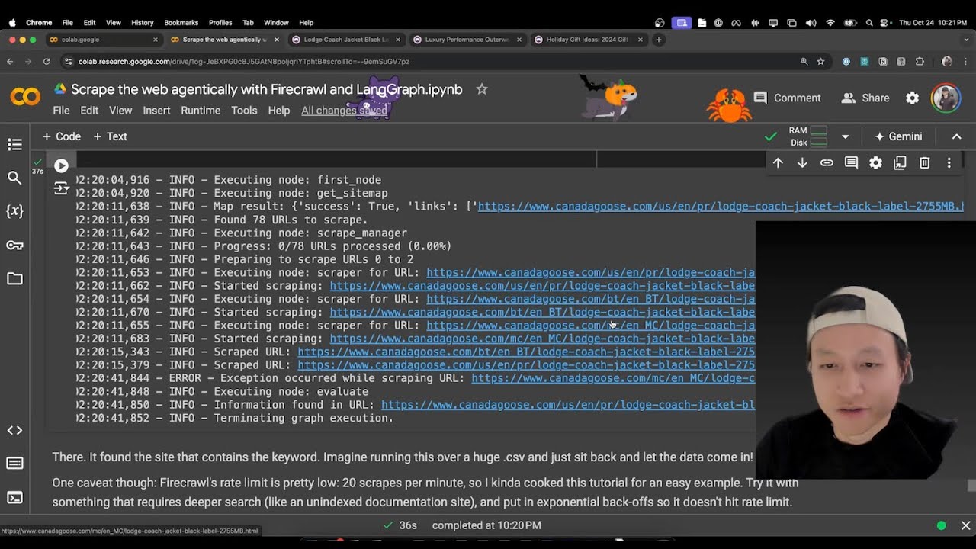The width and height of the screenshot is (976, 549).
Task: Reload the page
Action: coord(47,61)
